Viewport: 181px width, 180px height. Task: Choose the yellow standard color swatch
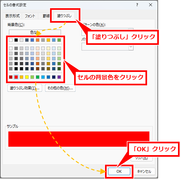click(x=27, y=77)
